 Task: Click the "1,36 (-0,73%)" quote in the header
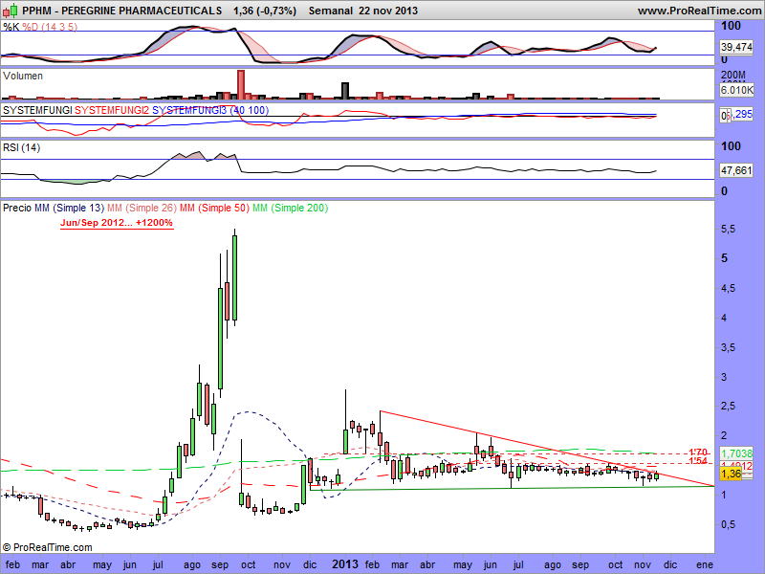pos(265,11)
